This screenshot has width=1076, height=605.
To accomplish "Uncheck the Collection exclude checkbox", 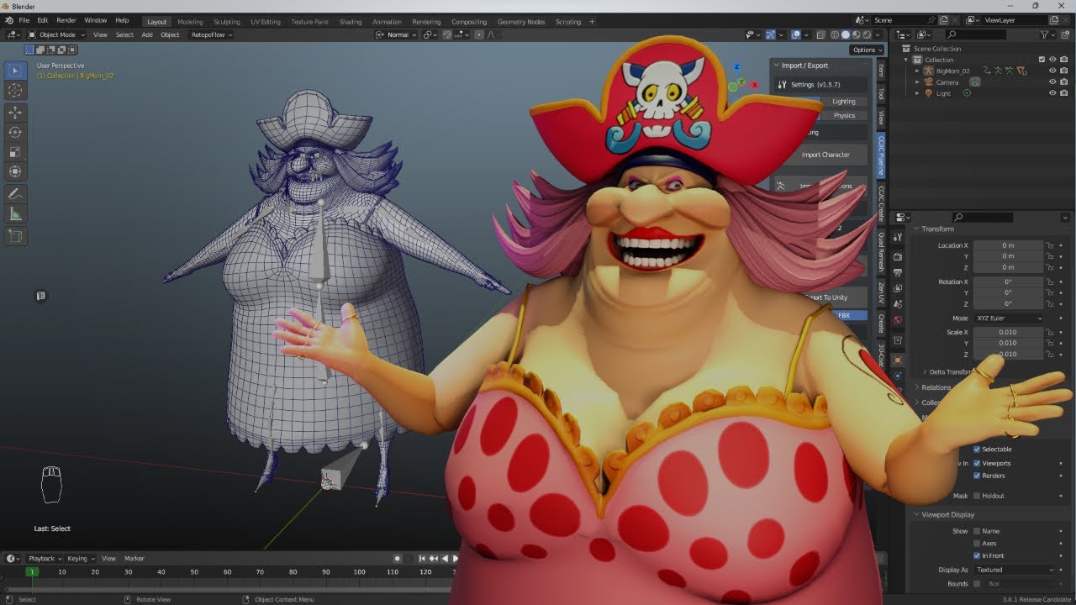I will pos(1042,60).
